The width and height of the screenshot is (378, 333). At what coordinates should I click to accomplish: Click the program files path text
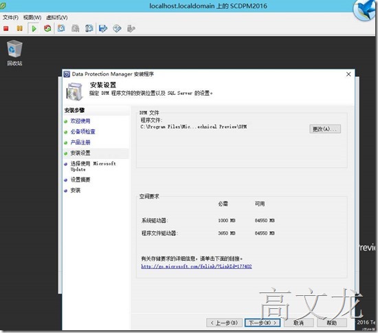pyautogui.click(x=194, y=127)
